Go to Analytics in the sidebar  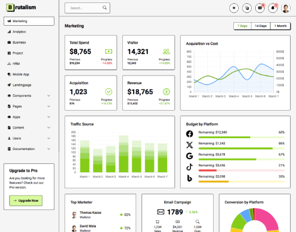click(x=19, y=32)
